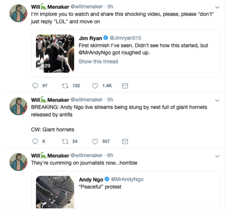Expand options chevron for the hornets tweet
231x213 pixels.
point(217,100)
